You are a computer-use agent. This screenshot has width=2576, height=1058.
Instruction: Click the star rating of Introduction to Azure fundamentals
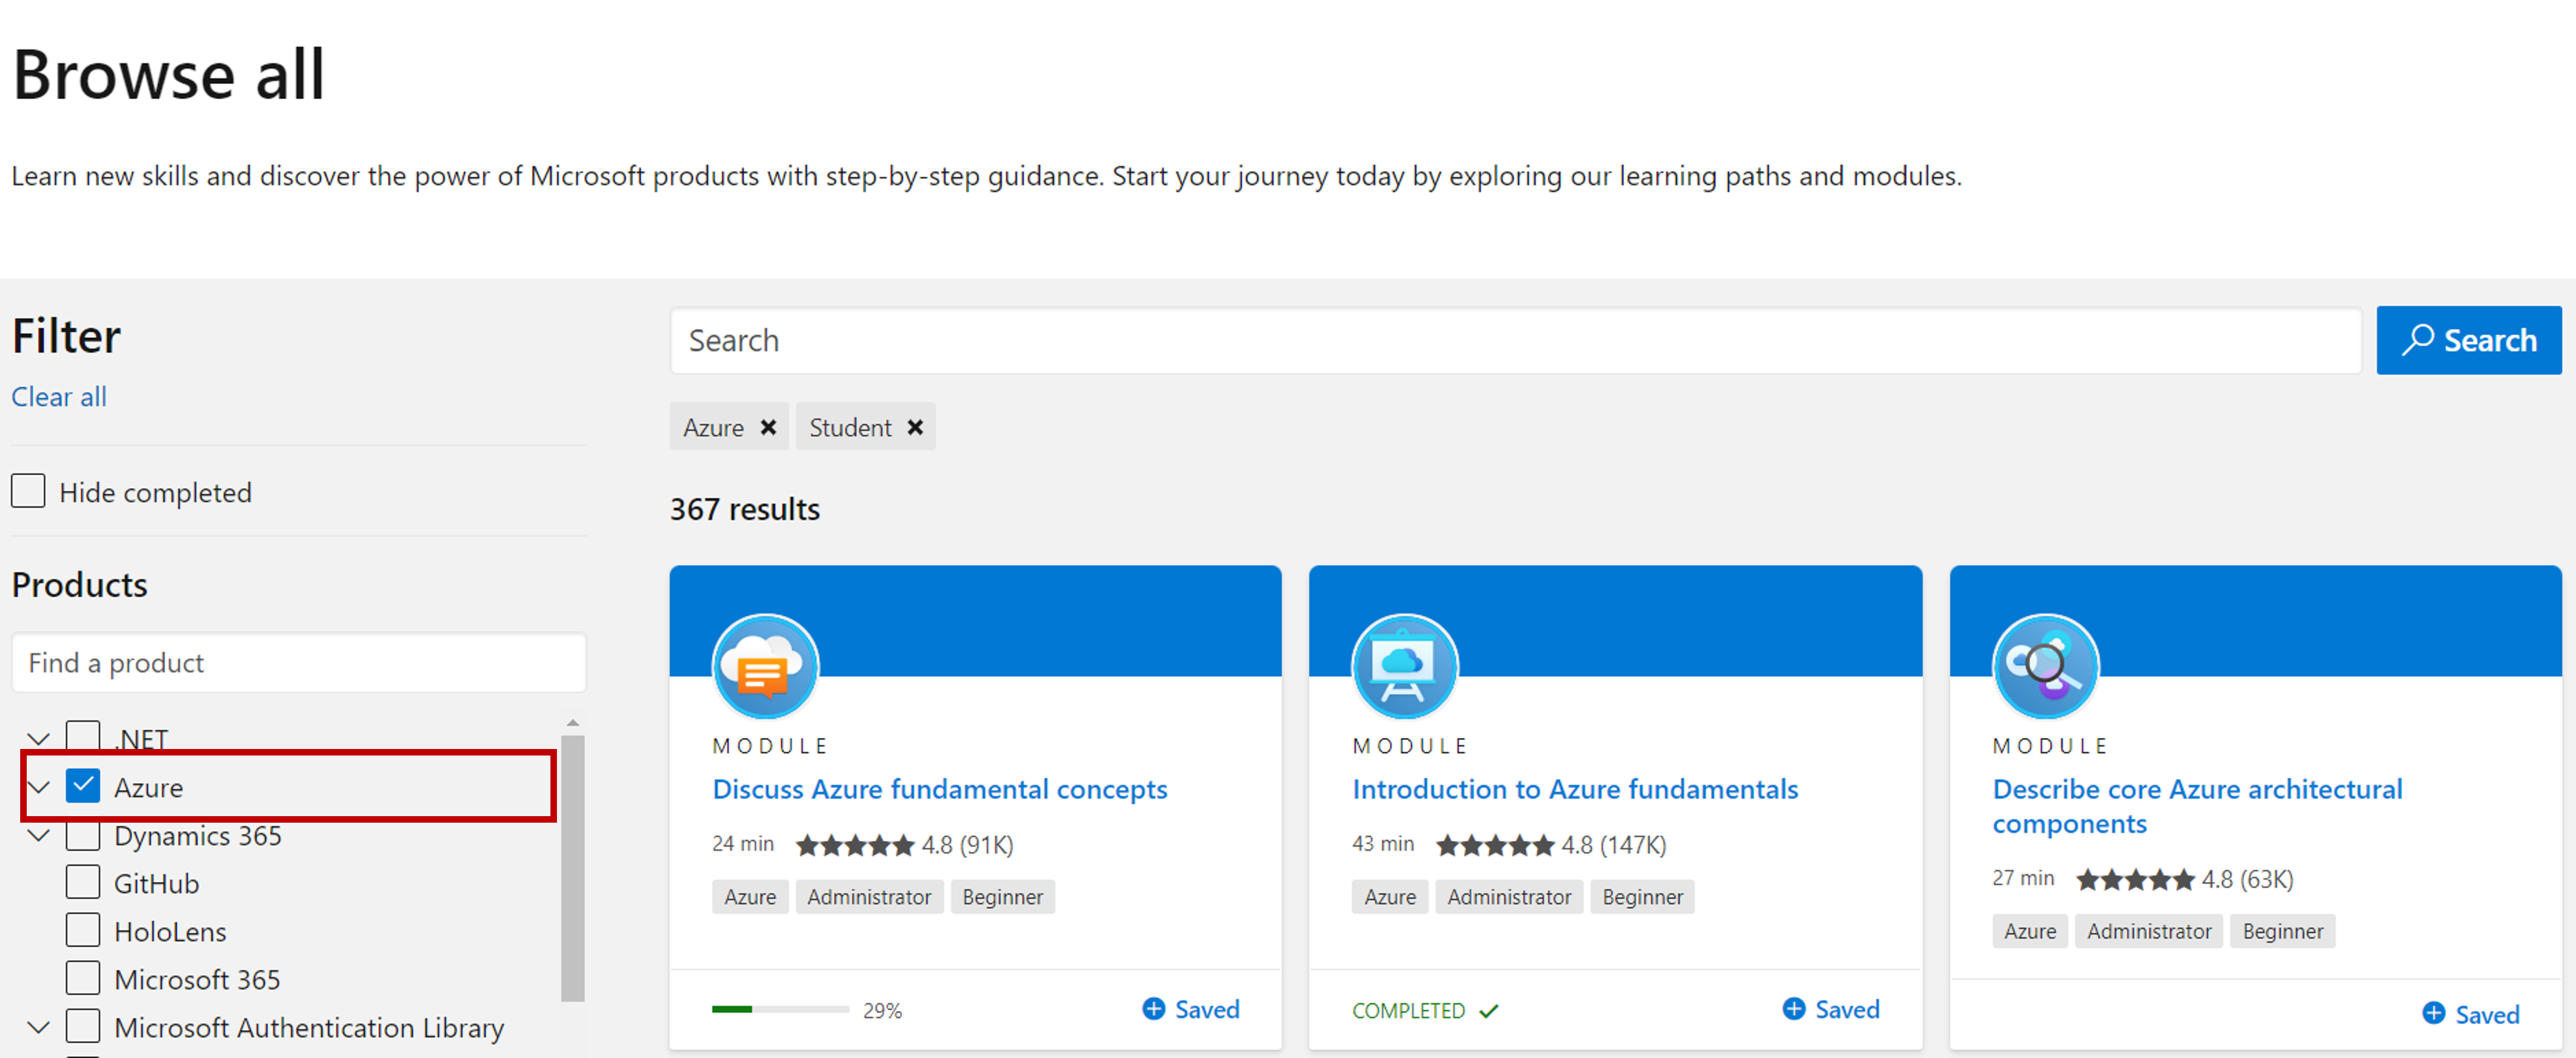coord(1495,845)
